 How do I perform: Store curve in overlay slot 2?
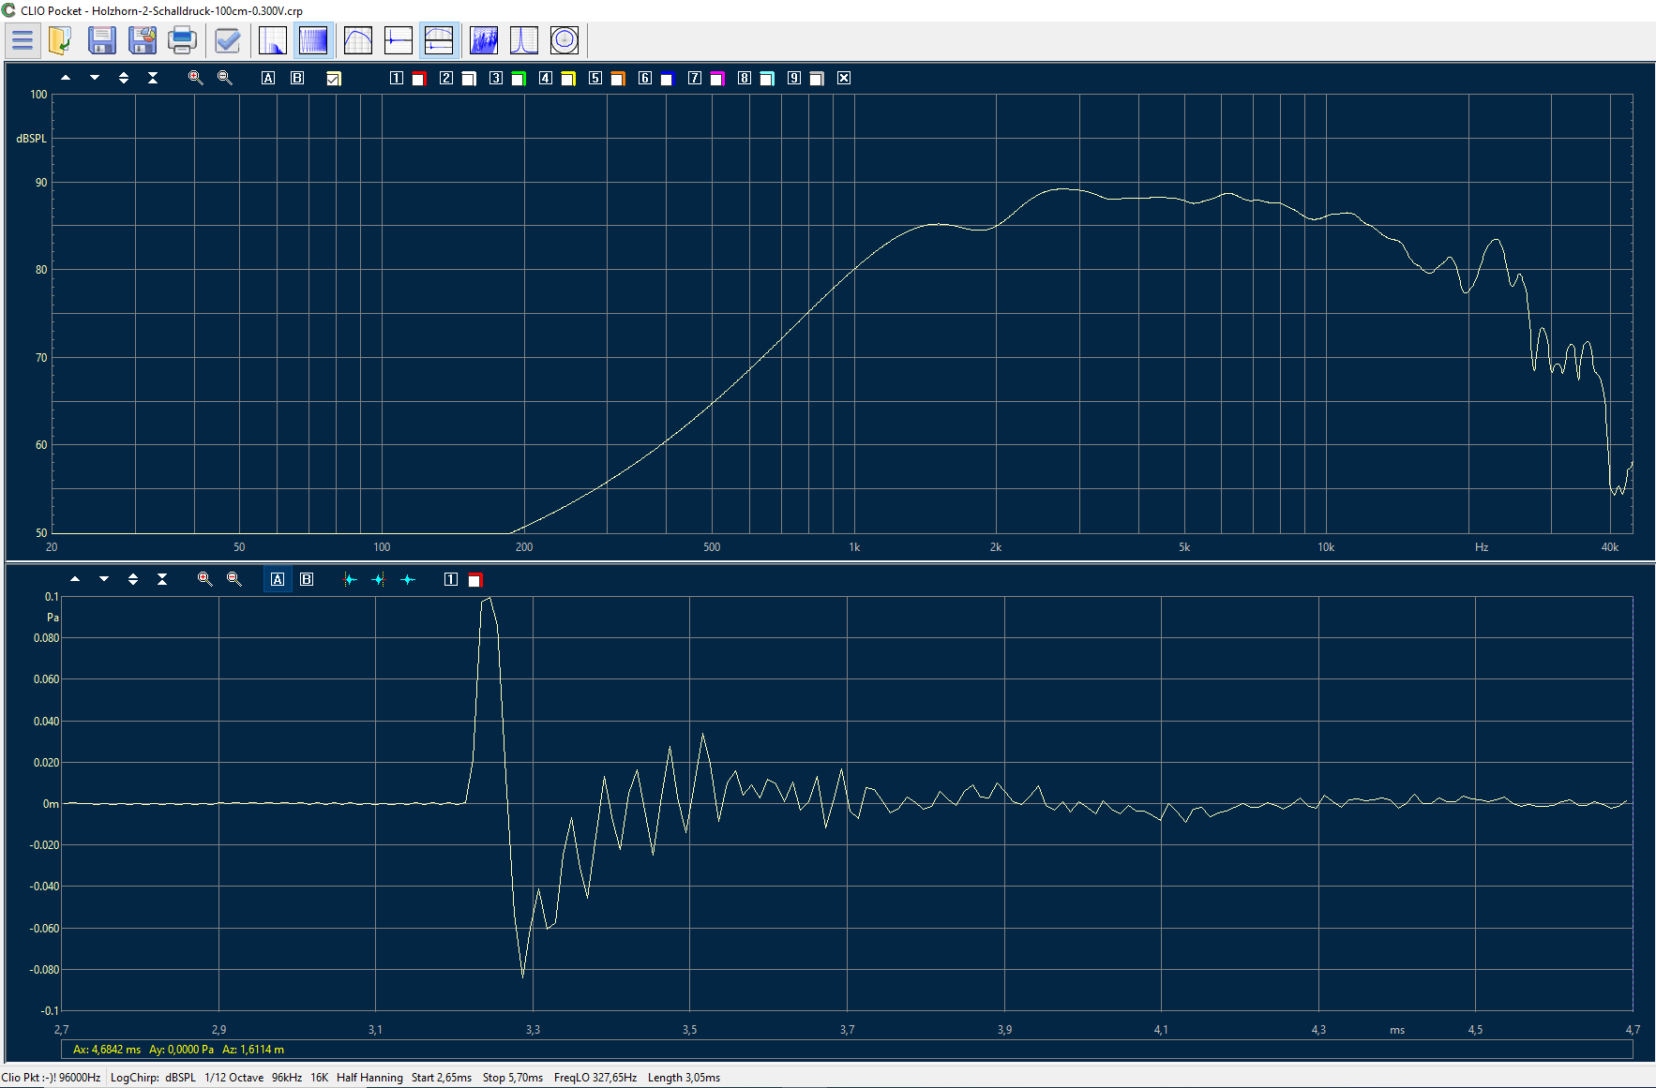446,78
